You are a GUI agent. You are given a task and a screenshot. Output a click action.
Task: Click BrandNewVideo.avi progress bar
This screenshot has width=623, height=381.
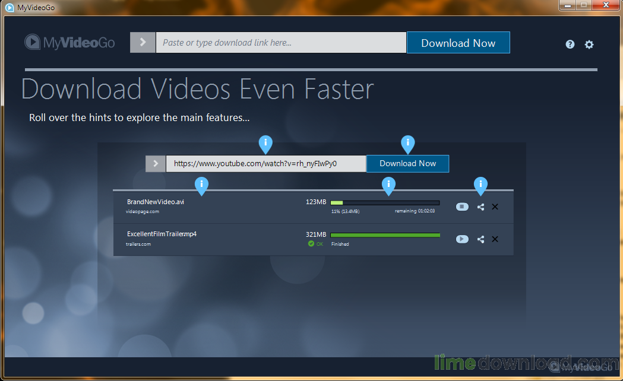click(385, 203)
